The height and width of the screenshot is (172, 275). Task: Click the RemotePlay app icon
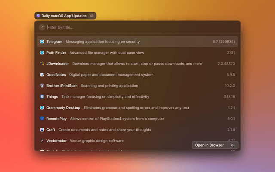point(42,119)
